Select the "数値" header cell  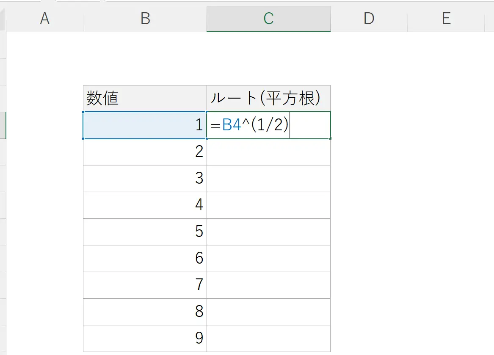point(145,99)
